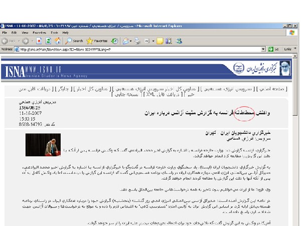This screenshot has width=301, height=226.
Task: Click the Go button beside address bar
Action: pyautogui.click(x=273, y=49)
